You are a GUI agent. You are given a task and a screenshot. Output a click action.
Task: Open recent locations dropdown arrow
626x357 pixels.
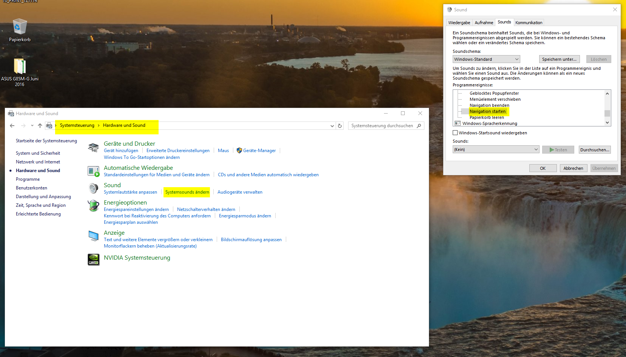[32, 126]
